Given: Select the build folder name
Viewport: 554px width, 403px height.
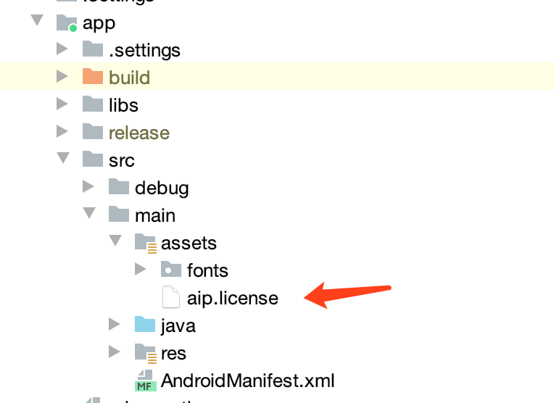Looking at the screenshot, I should click(x=129, y=78).
